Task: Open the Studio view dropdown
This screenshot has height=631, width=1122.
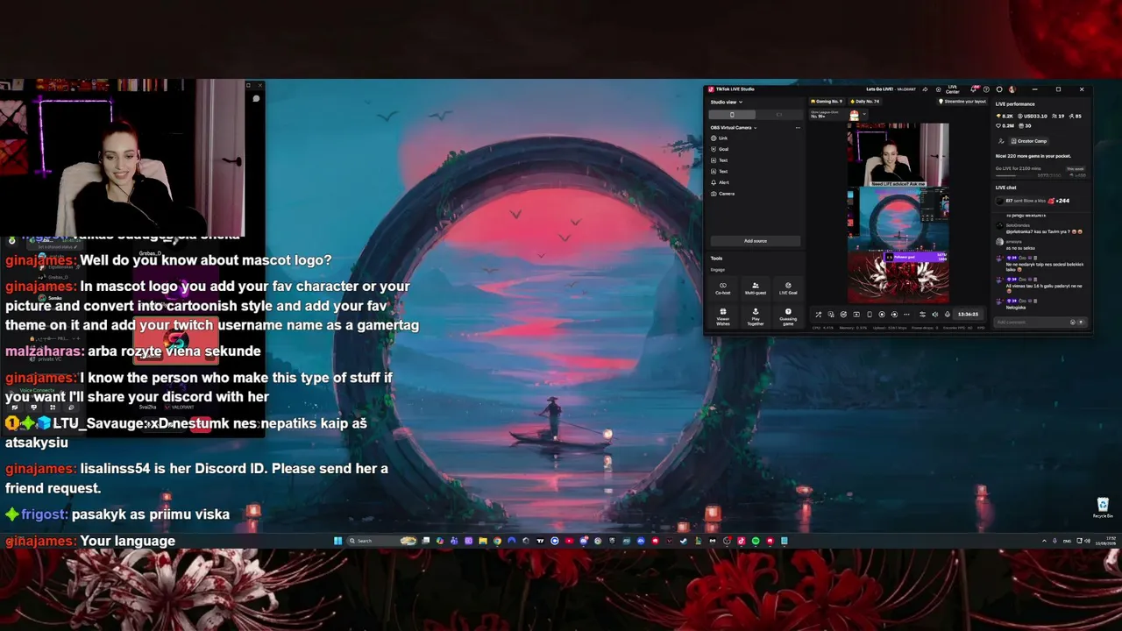Action: [x=727, y=102]
